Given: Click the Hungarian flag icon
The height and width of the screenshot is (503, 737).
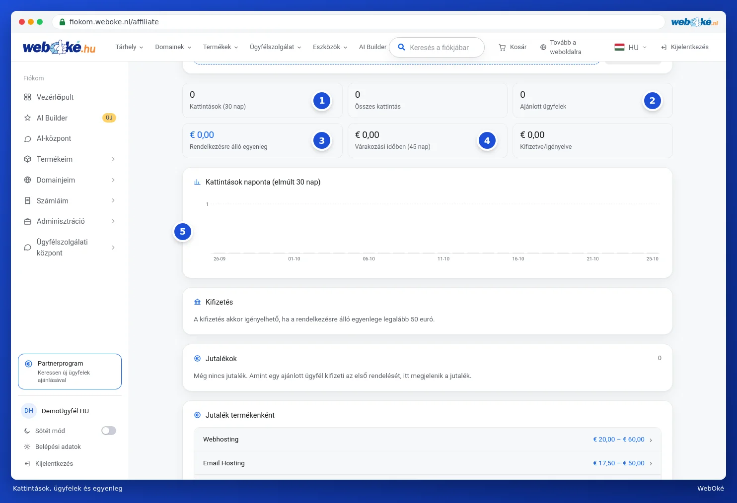Looking at the screenshot, I should pyautogui.click(x=619, y=47).
